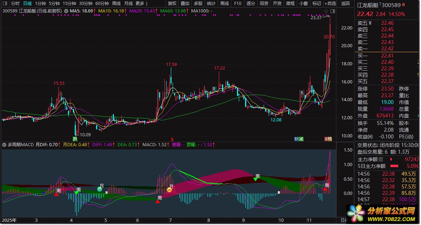This screenshot has width=421, height=225.
Task: Toggle 复权 price adjustment
Action: tap(172, 4)
